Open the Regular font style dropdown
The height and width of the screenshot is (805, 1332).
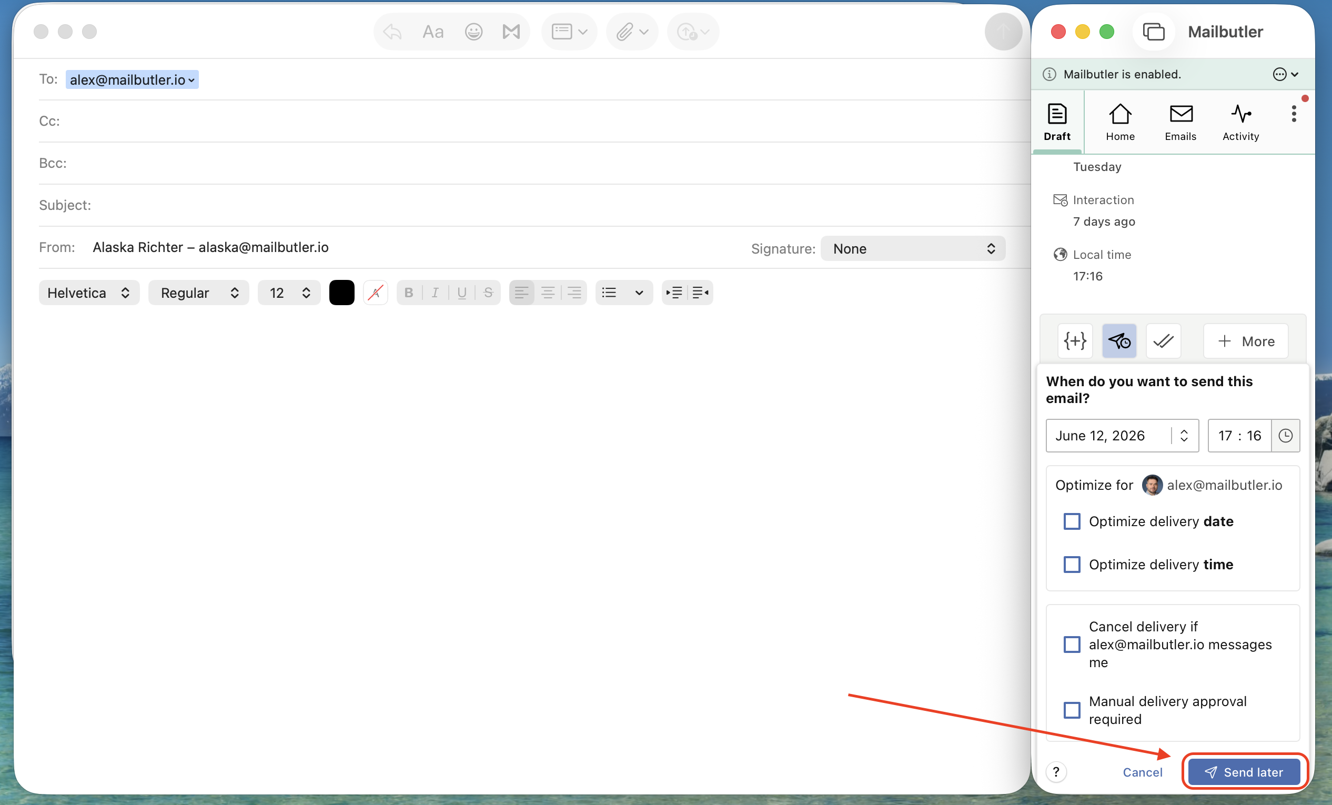pyautogui.click(x=198, y=293)
